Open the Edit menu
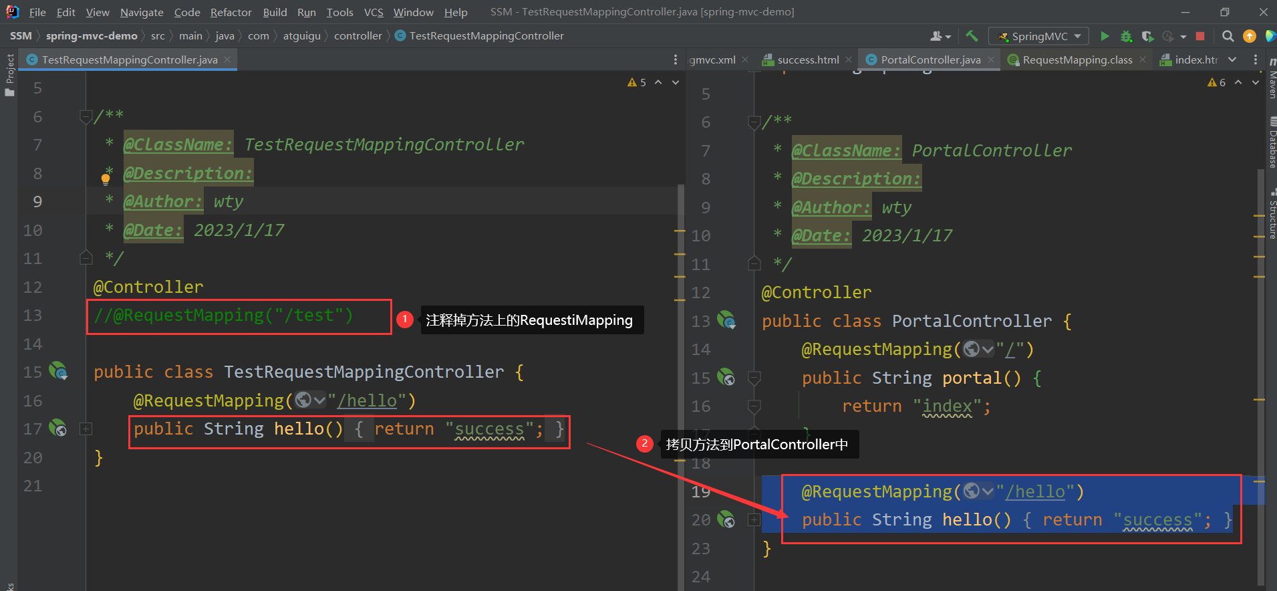Screen dimensions: 1277x591 click(65, 12)
